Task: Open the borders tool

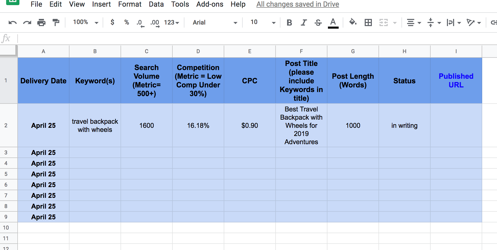Action: point(368,22)
